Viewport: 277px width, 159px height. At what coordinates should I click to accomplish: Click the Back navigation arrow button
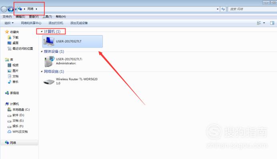pos(4,9)
